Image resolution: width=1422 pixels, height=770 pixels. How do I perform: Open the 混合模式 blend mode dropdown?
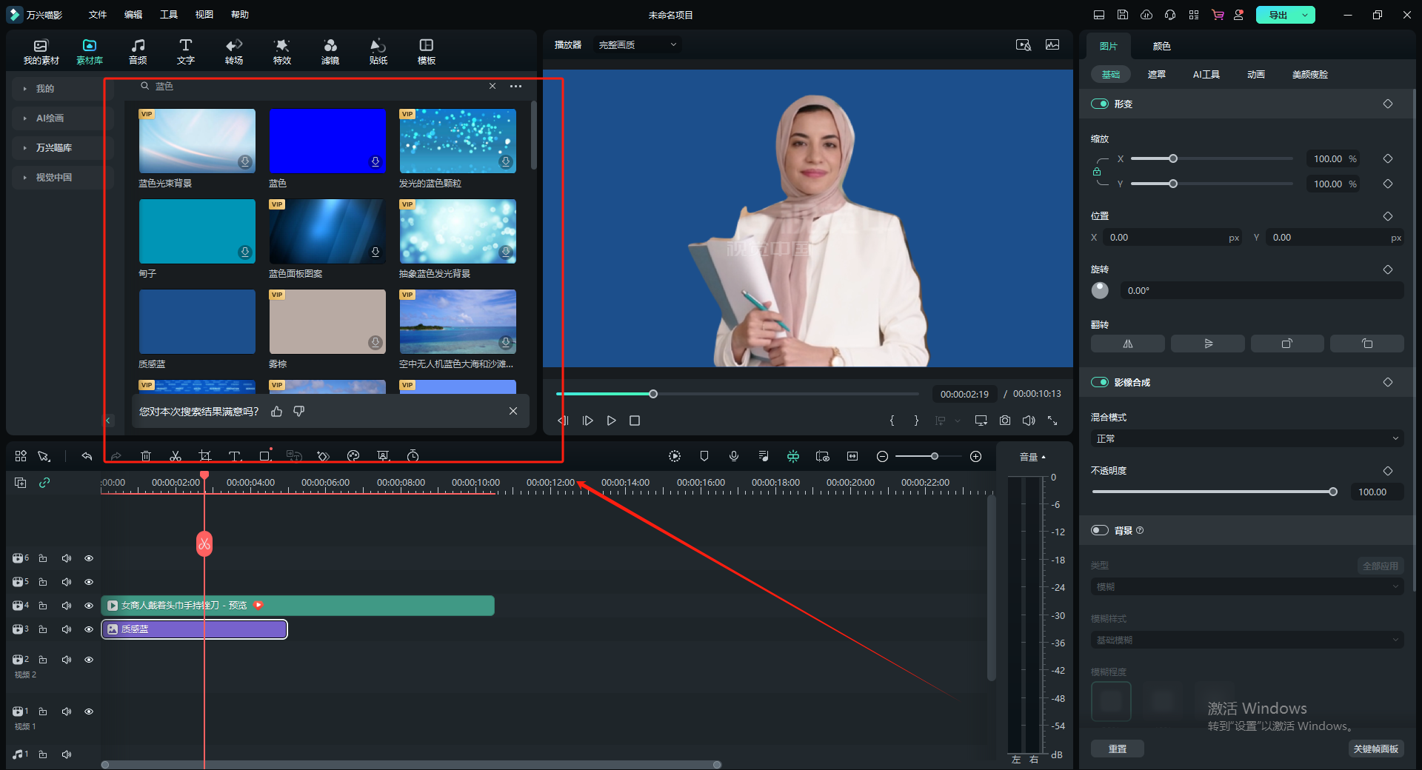[1247, 438]
